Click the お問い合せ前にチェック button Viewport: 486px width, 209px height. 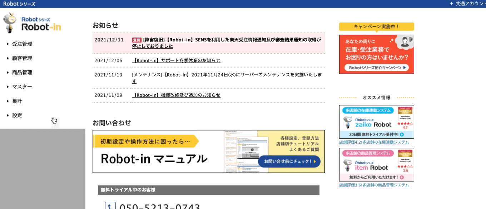click(x=289, y=161)
